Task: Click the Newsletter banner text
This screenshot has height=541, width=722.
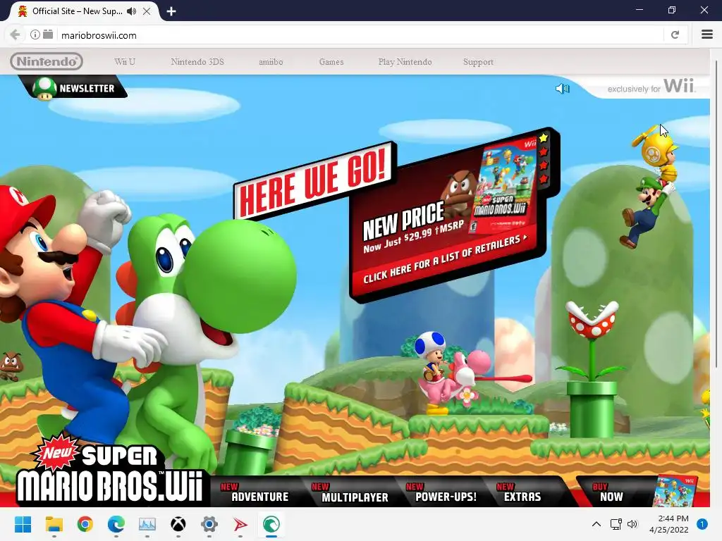Action: [87, 88]
